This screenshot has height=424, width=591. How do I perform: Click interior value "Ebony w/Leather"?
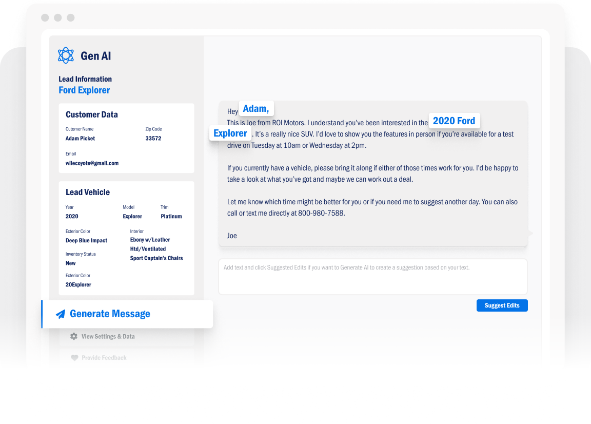150,240
